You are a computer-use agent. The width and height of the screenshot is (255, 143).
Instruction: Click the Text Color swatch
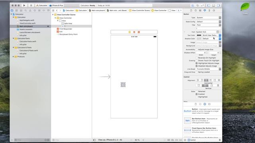click(x=199, y=35)
